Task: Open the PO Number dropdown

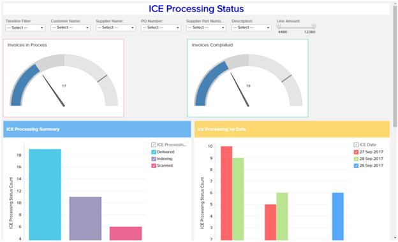Action: tap(161, 27)
